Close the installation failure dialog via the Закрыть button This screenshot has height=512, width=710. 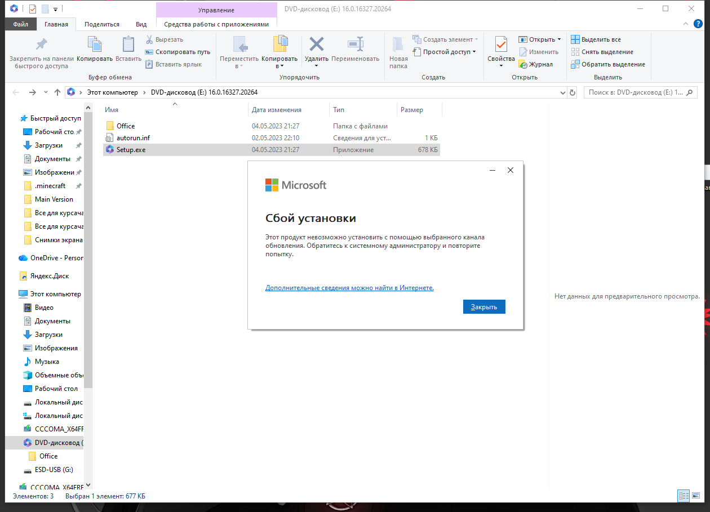tap(484, 307)
